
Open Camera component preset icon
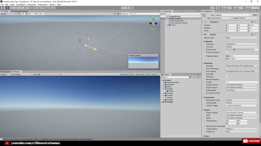255,34
